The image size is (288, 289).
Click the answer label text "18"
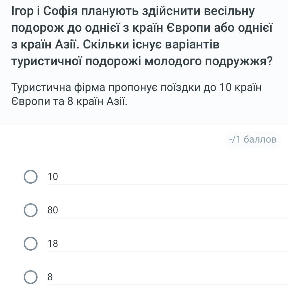[x=53, y=243]
